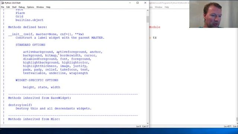The width and height of the screenshot is (238, 134).
Task: Click the 'tk' text in editor window
Action: point(155,38)
